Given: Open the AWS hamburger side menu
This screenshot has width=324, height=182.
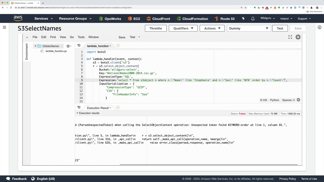Looking at the screenshot, I should click(4, 27).
